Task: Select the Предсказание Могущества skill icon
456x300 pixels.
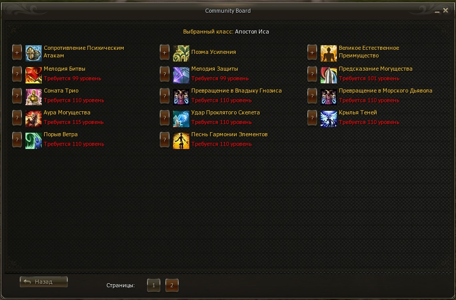Action: [329, 75]
